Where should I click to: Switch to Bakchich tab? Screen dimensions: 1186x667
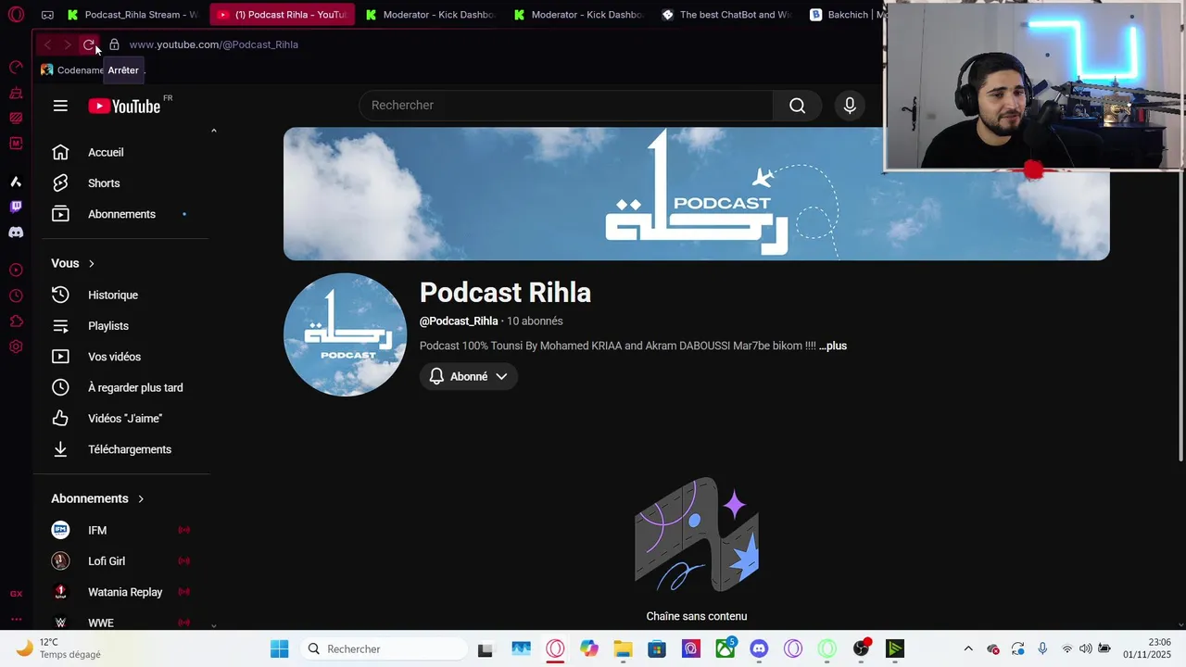tap(848, 15)
